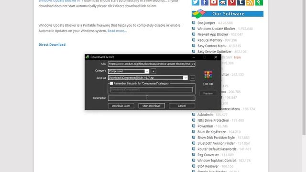Screen dimensions: 306x172
Task: Open the Twitter social icon
Action: tap(196, 2)
